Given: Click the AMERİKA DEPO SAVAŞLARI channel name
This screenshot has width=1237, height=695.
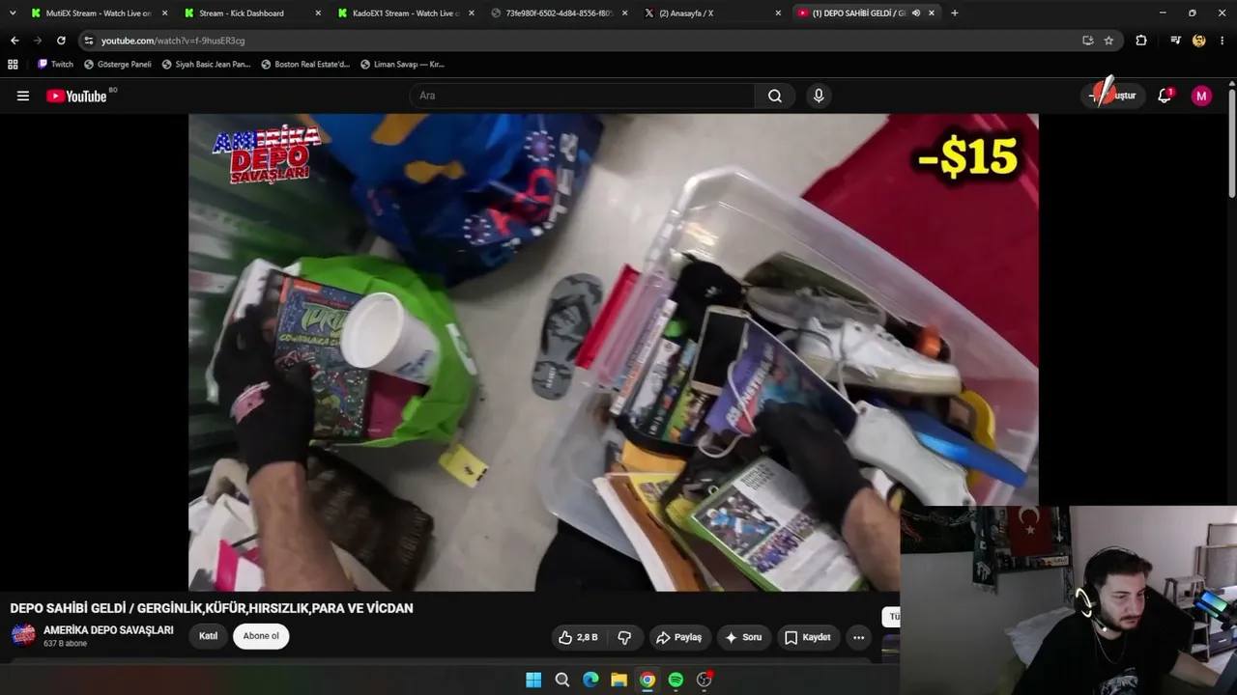Looking at the screenshot, I should (x=108, y=630).
